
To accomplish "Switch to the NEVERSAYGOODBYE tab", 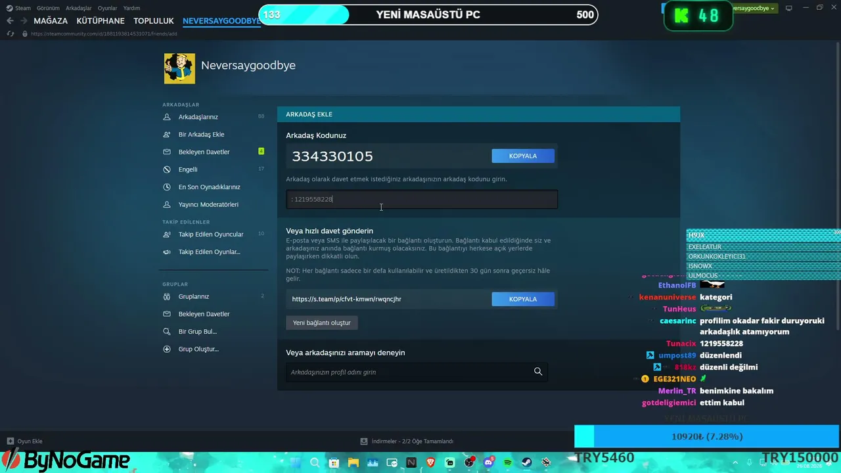I will point(222,21).
